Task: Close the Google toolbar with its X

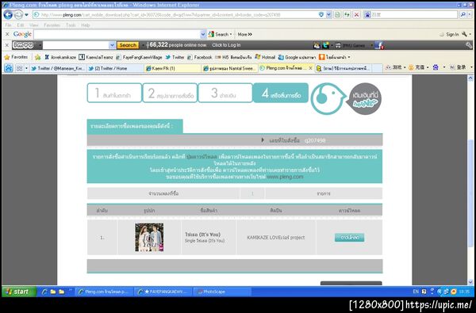Action: click(x=7, y=34)
